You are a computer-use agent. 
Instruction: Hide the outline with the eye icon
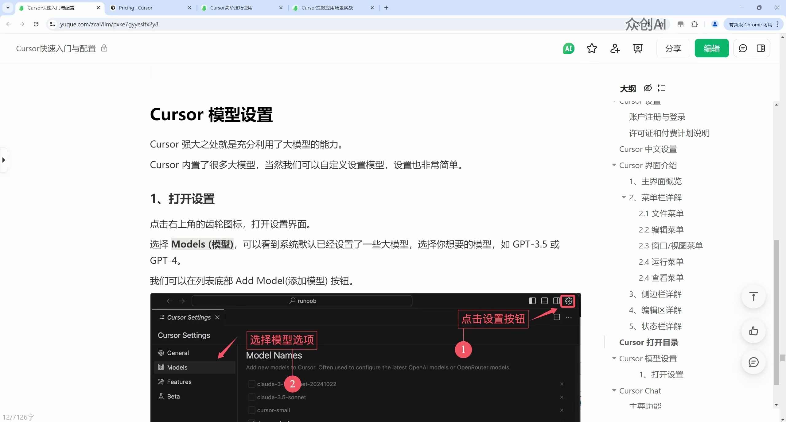[648, 88]
